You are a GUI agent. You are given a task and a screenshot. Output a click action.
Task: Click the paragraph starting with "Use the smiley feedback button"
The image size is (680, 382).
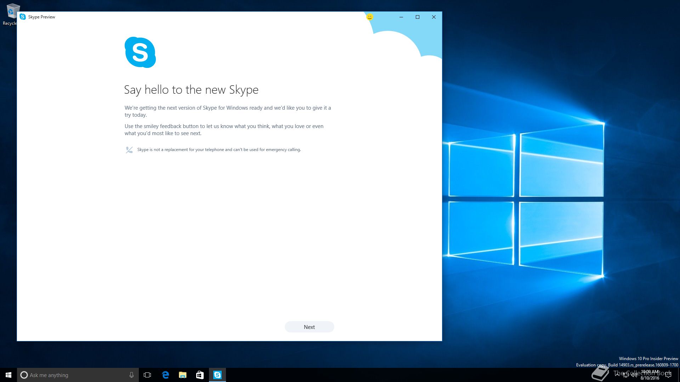coord(224,130)
